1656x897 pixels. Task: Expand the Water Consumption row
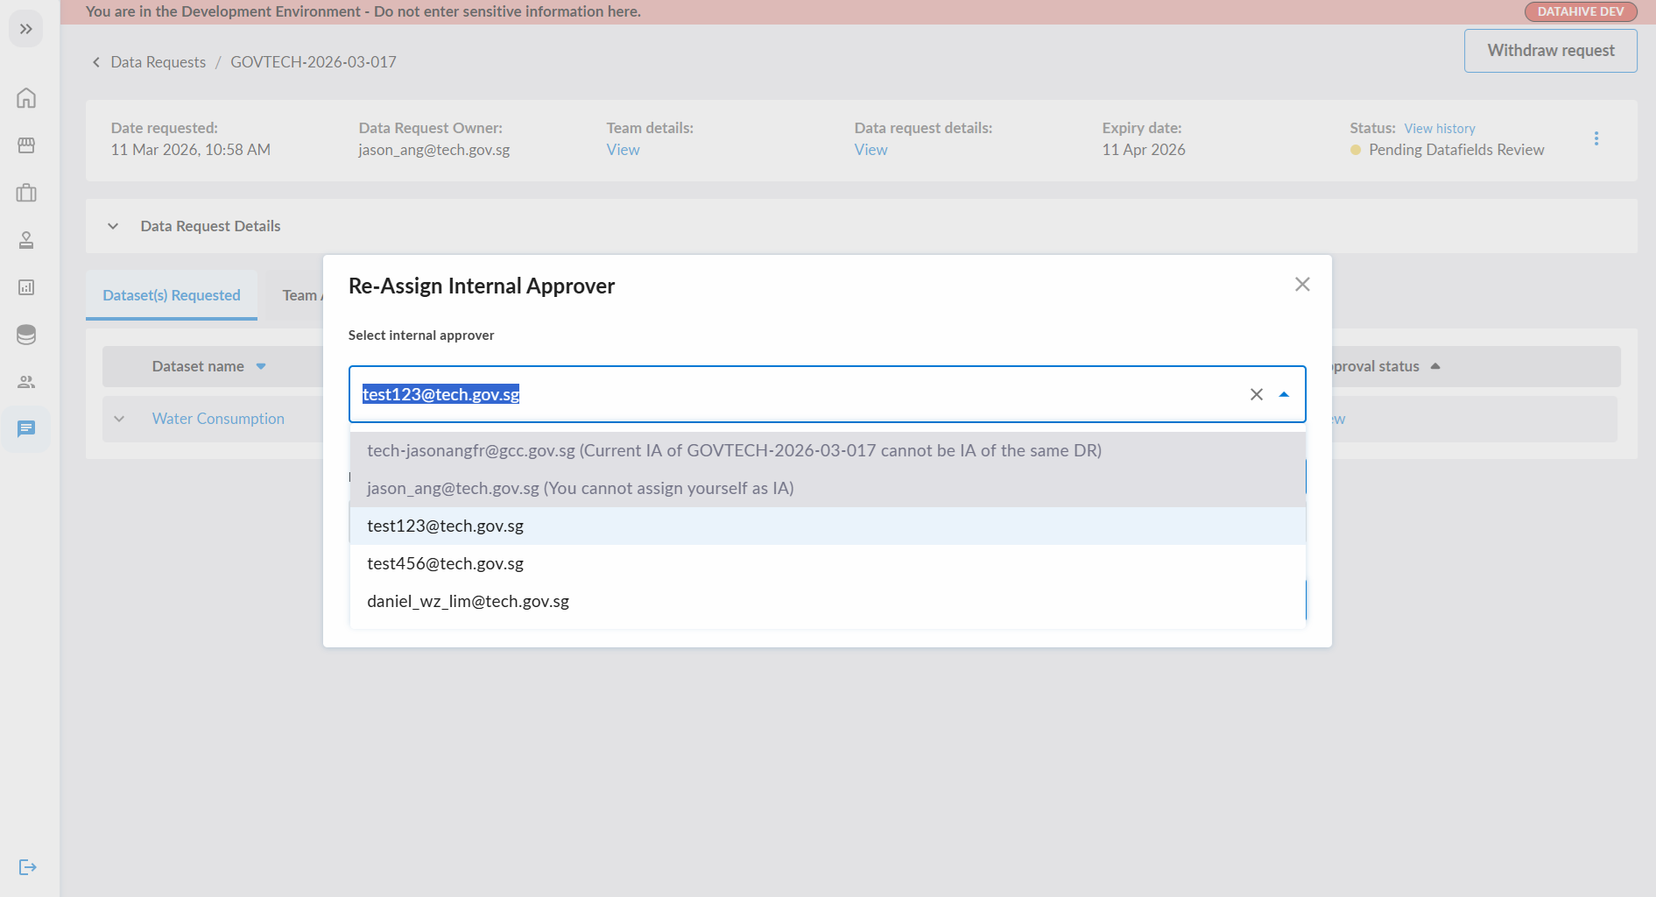click(x=119, y=419)
